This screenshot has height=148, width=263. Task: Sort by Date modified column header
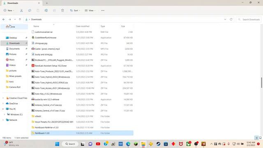pos(83,26)
